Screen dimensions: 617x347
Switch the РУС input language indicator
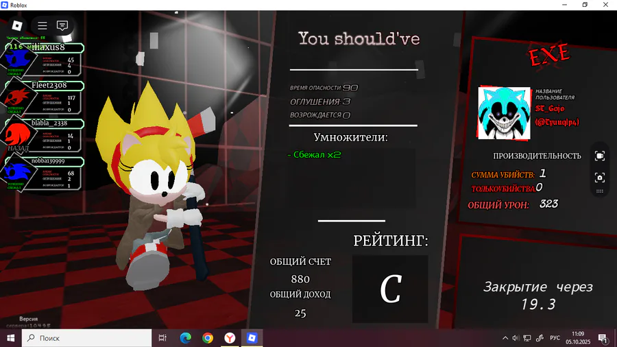555,338
